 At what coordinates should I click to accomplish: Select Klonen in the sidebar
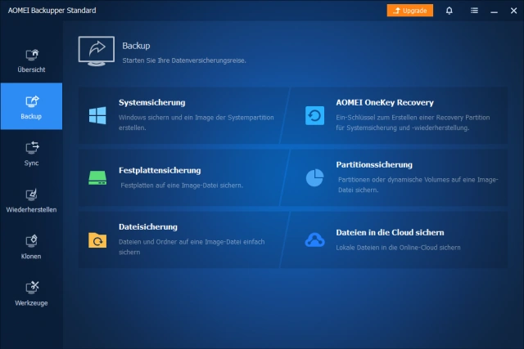pos(31,247)
